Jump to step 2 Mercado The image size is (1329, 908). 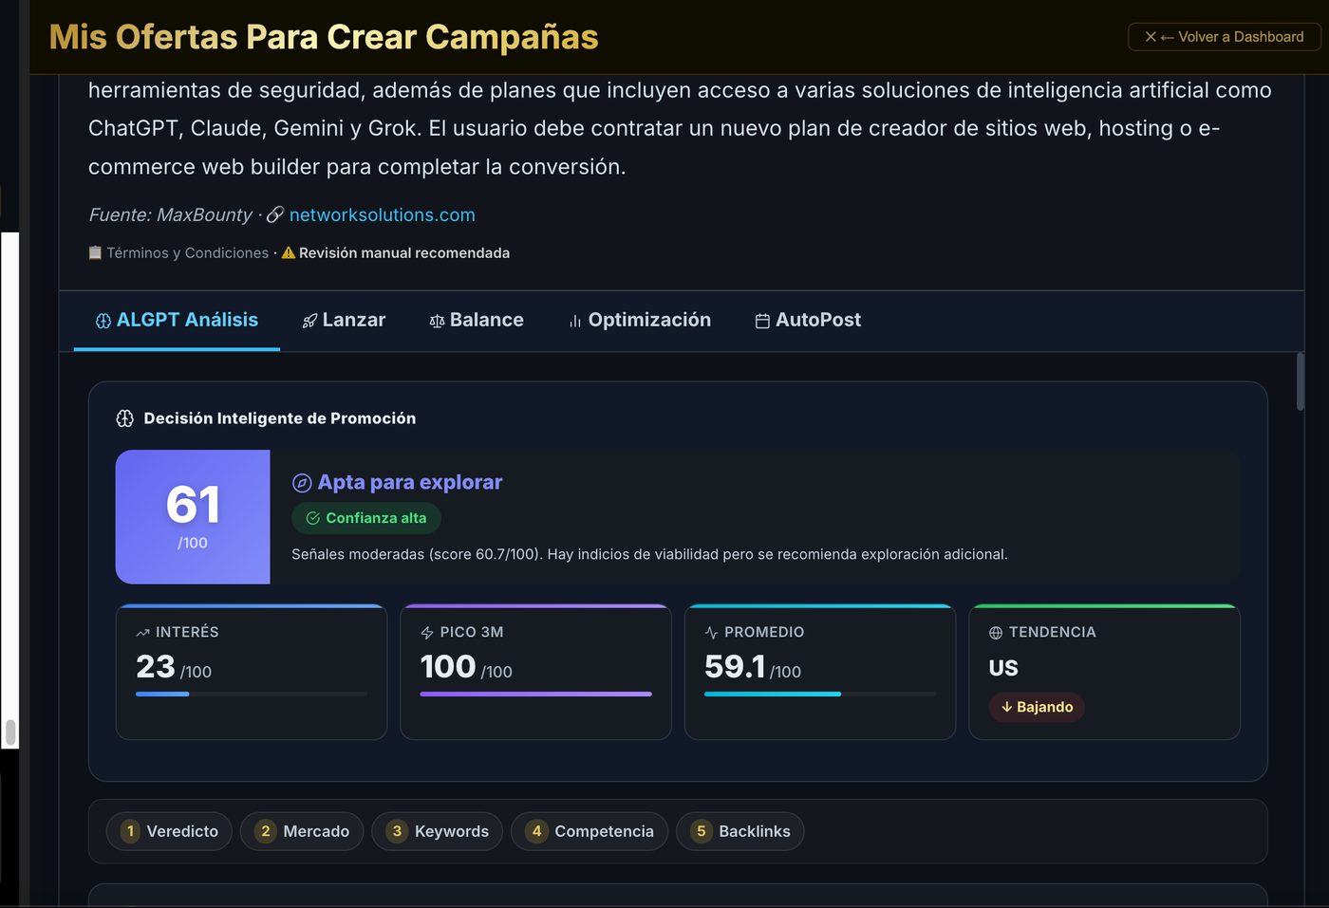coord(302,831)
